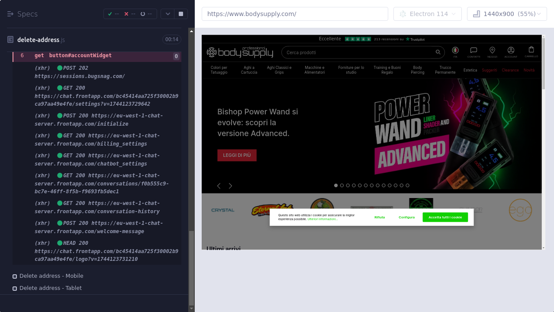The height and width of the screenshot is (312, 554).
Task: Select the Delete address - Tablet test
Action: (x=50, y=288)
